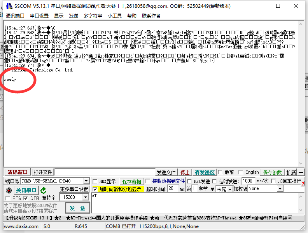Open the 小工具 menu

114,16
